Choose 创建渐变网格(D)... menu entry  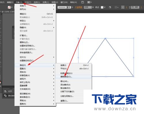click(35, 46)
